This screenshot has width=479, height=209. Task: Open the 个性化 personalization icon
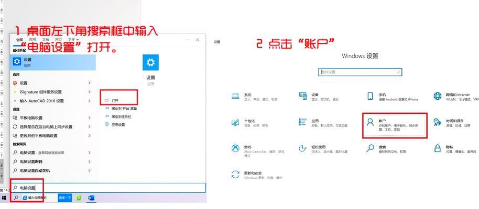click(235, 122)
